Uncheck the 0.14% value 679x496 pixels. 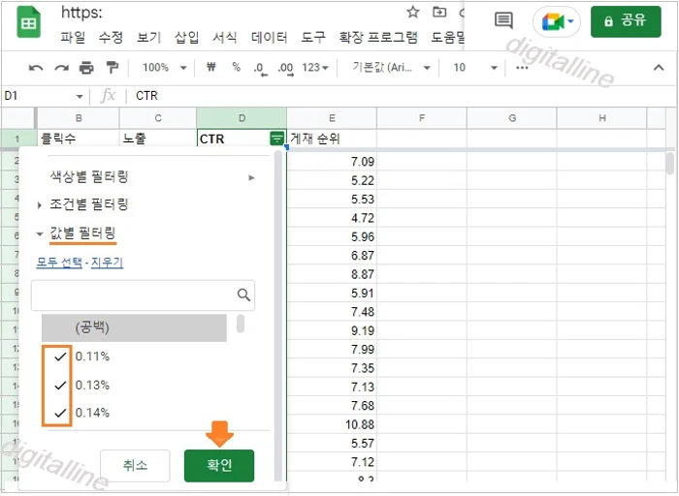(60, 413)
